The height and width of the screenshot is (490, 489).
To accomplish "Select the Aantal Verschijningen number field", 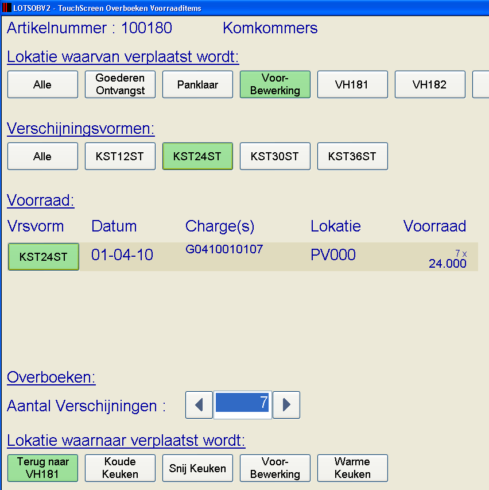I will point(242,404).
